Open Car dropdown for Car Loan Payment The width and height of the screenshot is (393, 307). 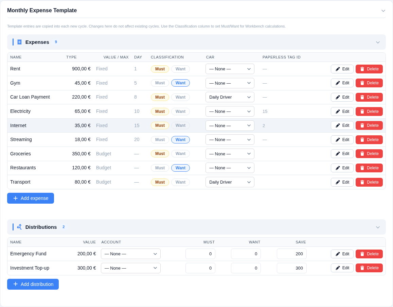coord(230,97)
